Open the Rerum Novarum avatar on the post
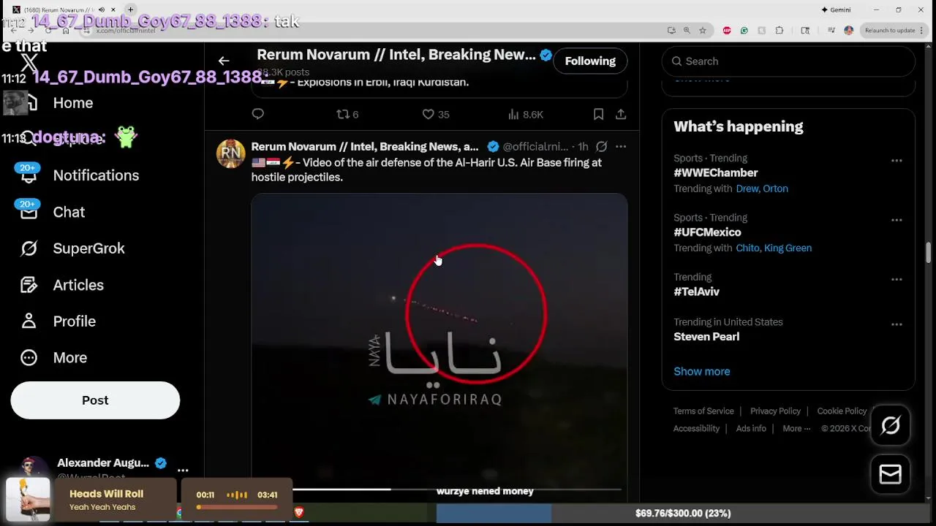 pyautogui.click(x=231, y=153)
